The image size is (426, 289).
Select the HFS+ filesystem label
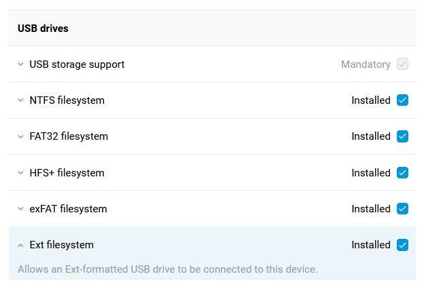tap(67, 173)
